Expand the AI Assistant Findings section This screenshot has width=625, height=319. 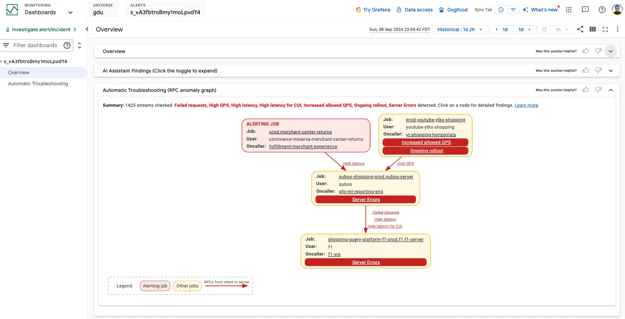coord(611,71)
